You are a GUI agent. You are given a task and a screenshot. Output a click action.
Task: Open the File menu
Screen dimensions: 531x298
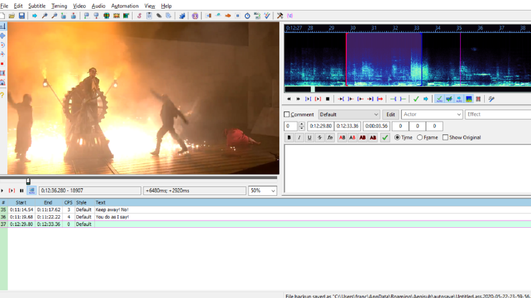coord(4,6)
